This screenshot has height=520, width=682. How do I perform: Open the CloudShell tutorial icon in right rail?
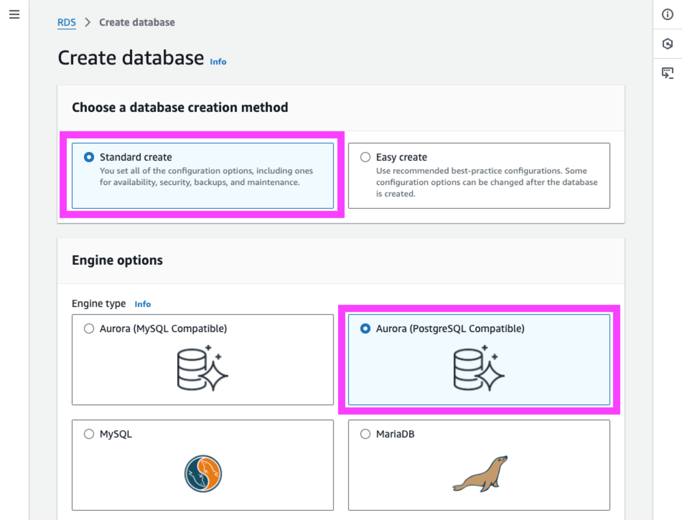(x=667, y=73)
